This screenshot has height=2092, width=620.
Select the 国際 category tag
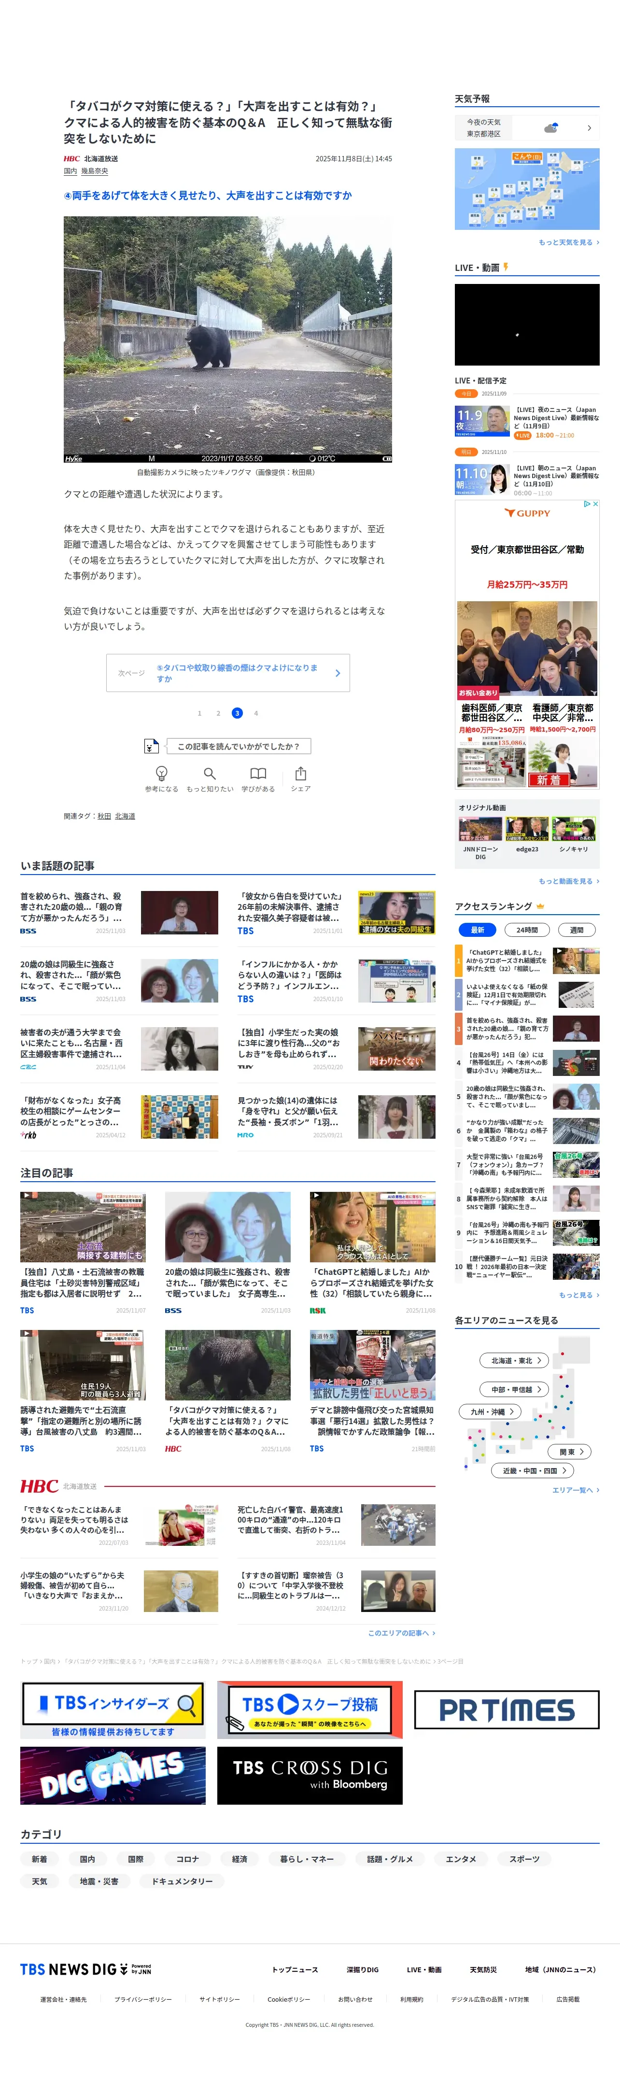click(136, 1859)
